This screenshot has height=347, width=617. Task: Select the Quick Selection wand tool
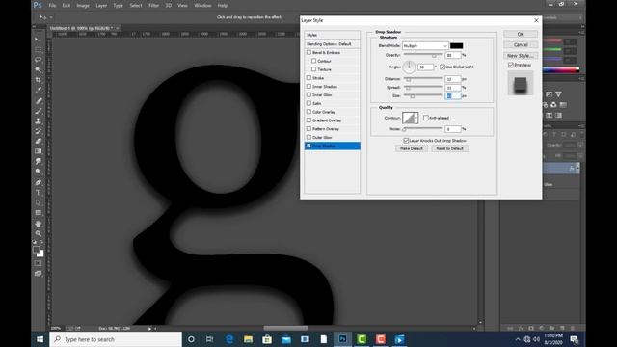coord(39,70)
